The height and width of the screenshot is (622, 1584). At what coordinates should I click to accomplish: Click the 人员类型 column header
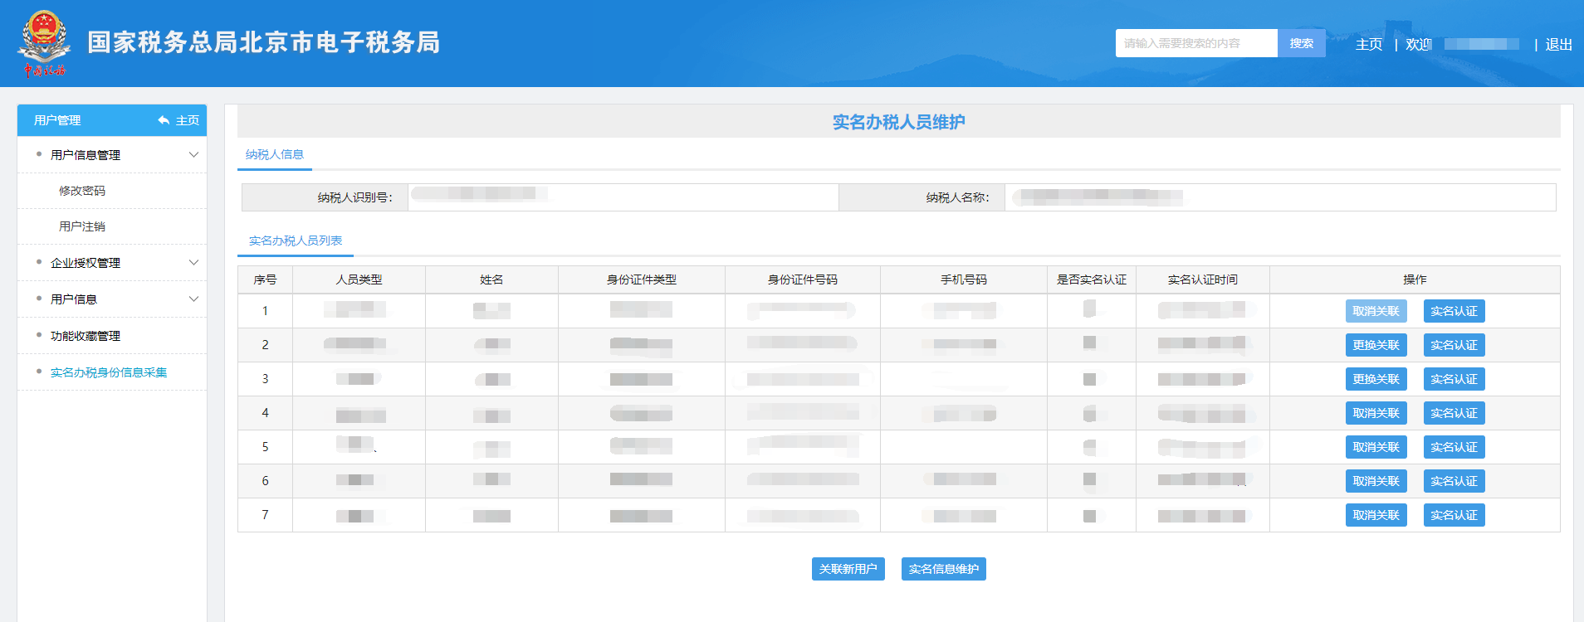point(359,279)
